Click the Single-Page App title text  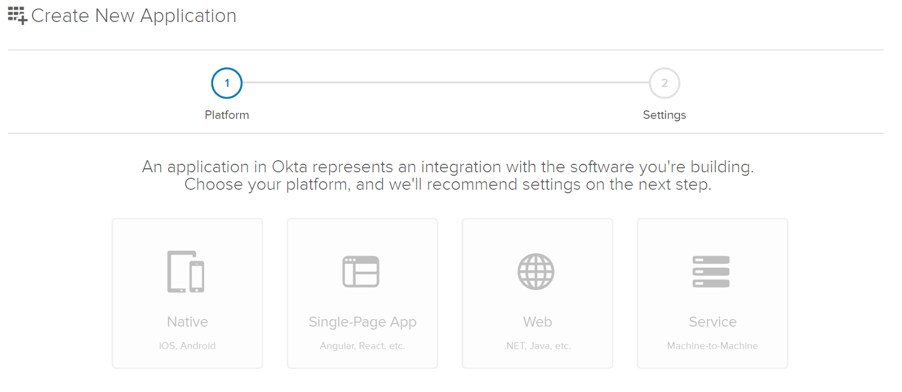pos(362,322)
